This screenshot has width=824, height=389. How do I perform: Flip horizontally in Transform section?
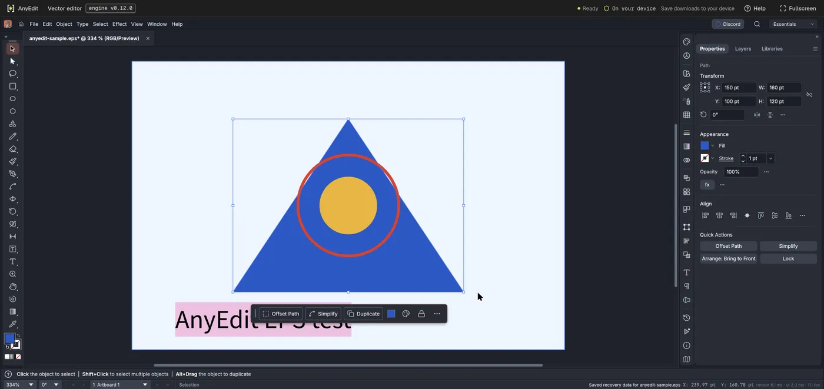(757, 115)
